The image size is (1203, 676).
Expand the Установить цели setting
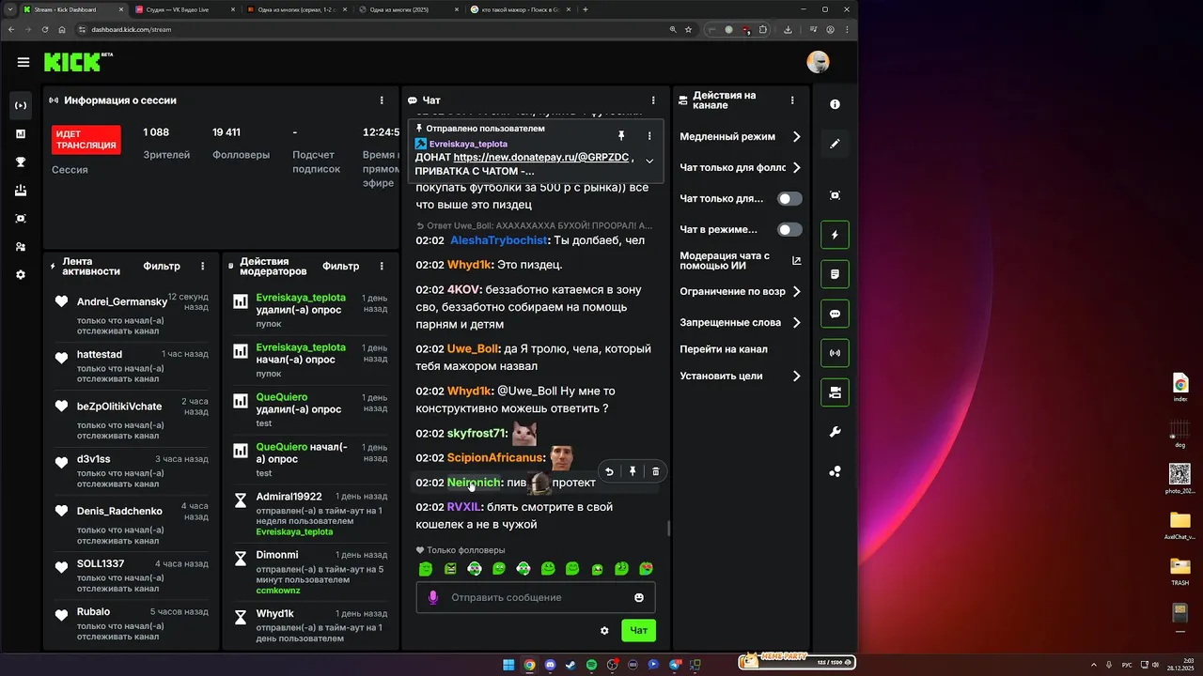tap(796, 376)
